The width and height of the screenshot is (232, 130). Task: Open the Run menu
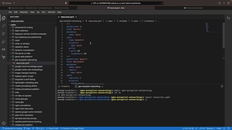tap(43, 12)
